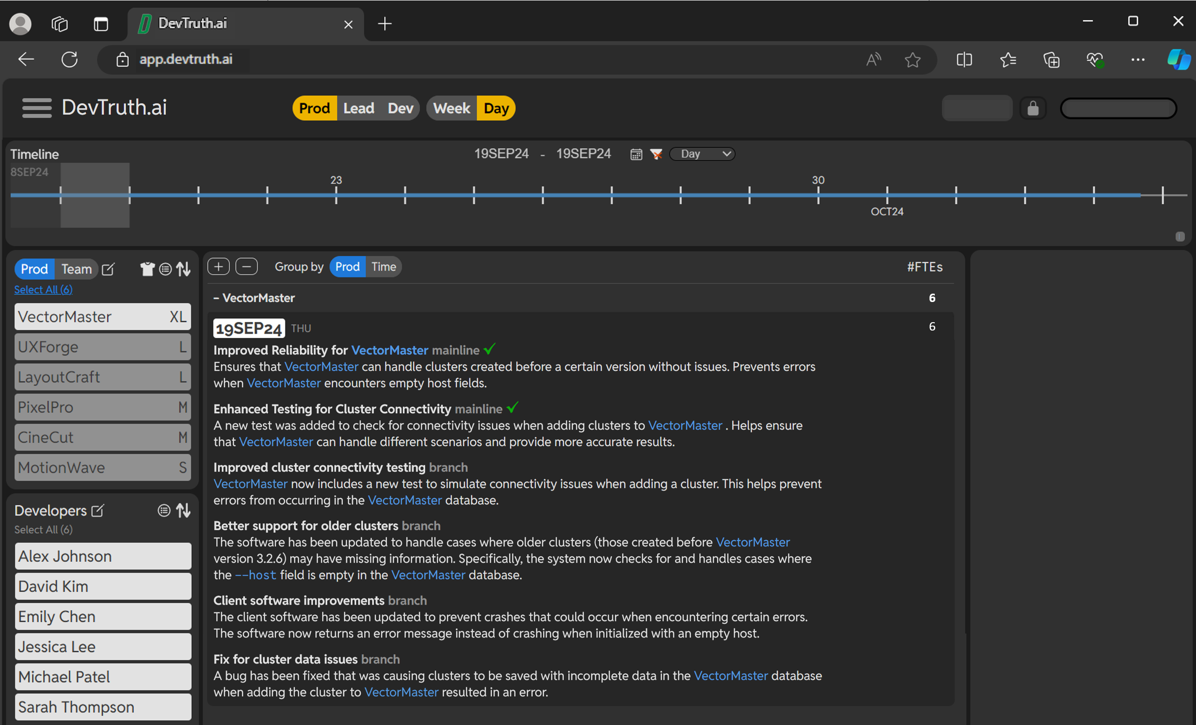Collapse all groups with minus button

pyautogui.click(x=246, y=267)
